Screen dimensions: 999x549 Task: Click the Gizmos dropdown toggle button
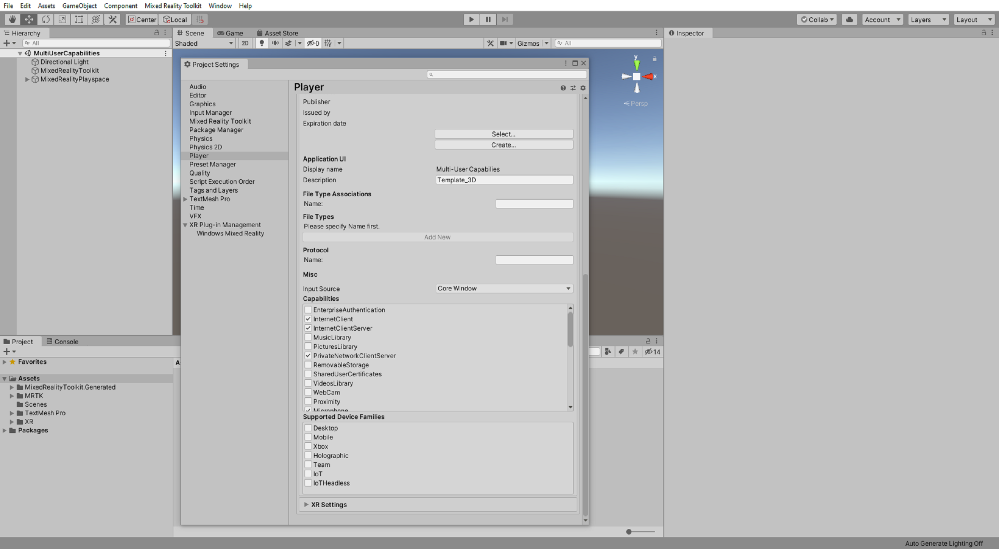tap(546, 43)
